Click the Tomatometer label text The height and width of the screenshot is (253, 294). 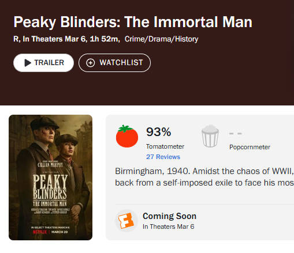click(165, 146)
